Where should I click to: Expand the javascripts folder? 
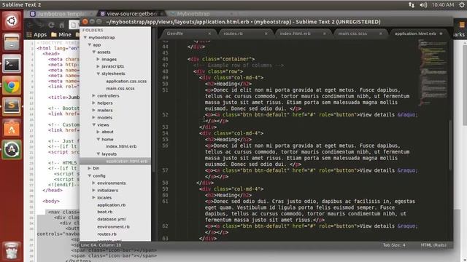pyautogui.click(x=98, y=66)
